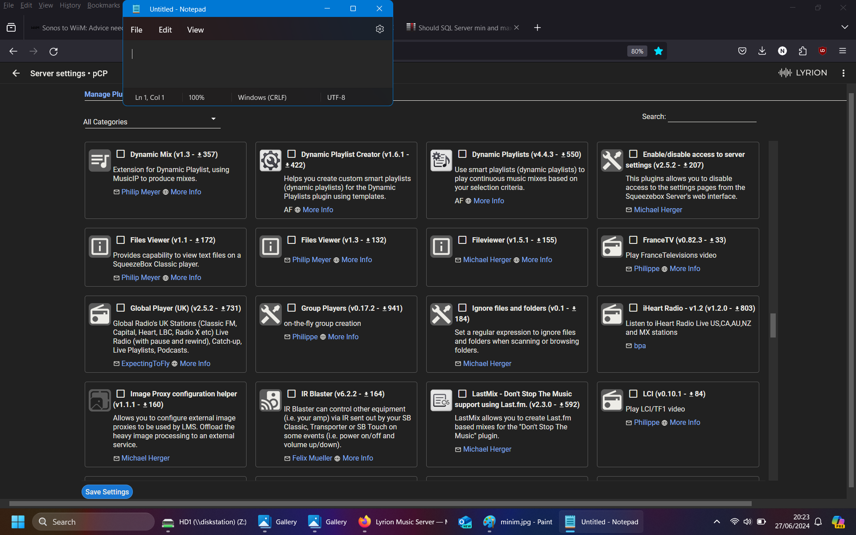Click Save Settings button
The image size is (856, 535).
(107, 492)
